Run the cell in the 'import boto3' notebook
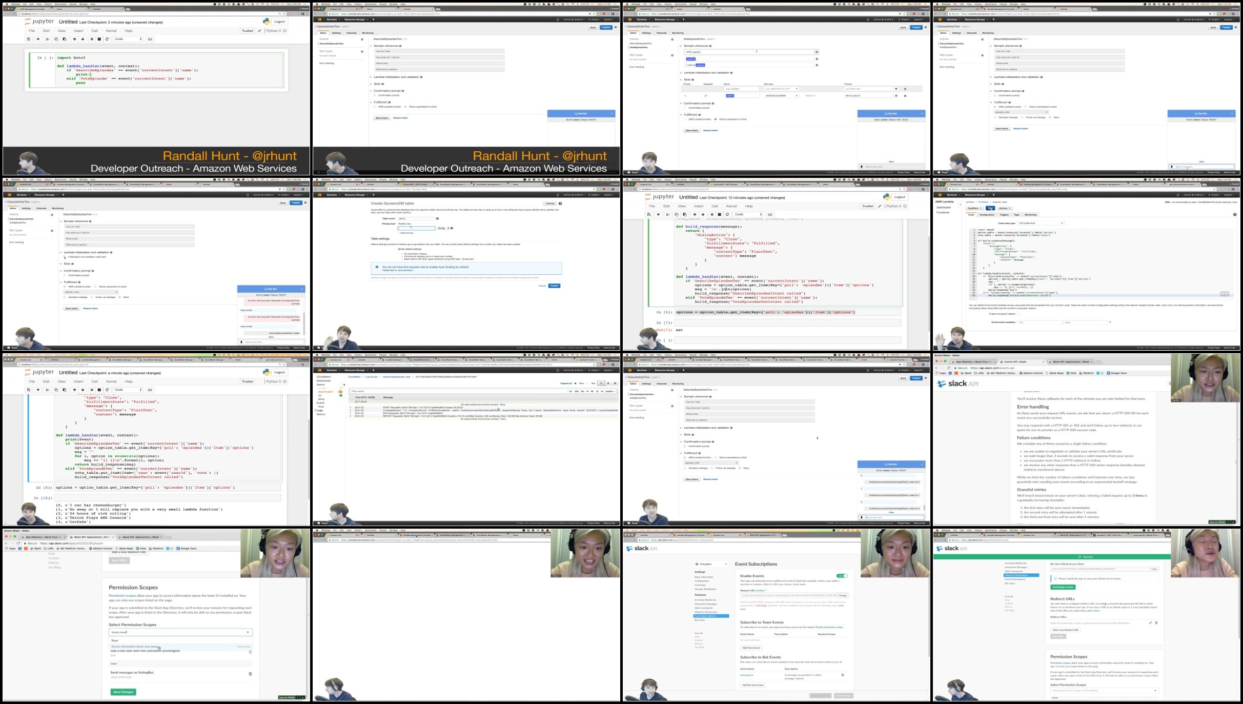 (x=92, y=39)
